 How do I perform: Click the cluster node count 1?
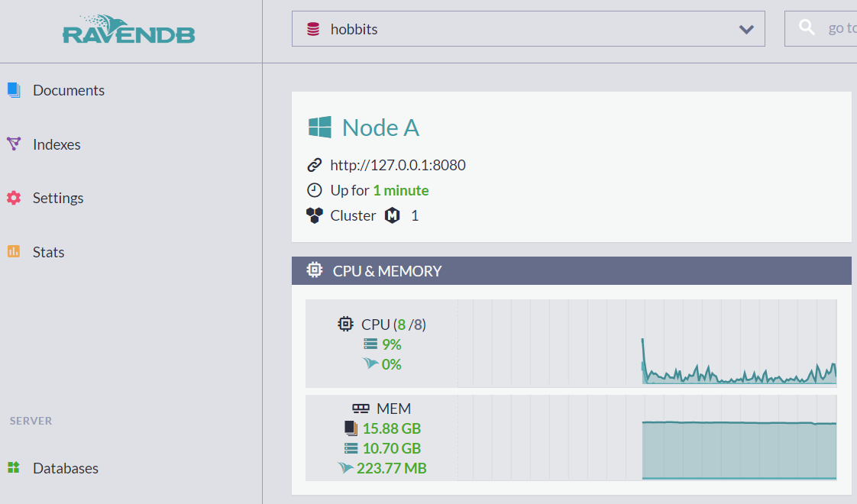(415, 216)
